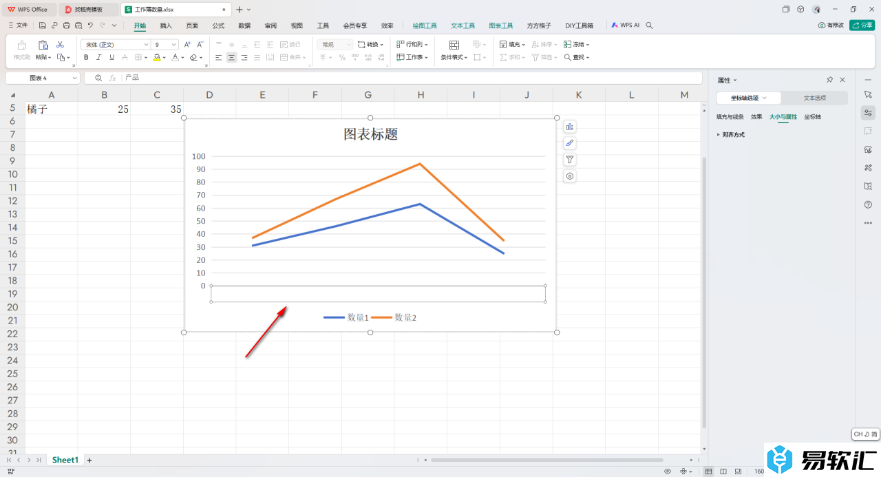
Task: Click the chart style brush icon
Action: pyautogui.click(x=570, y=143)
